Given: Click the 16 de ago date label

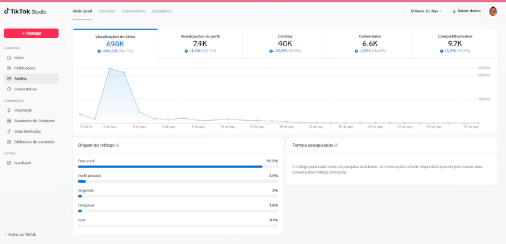Looking at the screenshot, I should pyautogui.click(x=316, y=126).
